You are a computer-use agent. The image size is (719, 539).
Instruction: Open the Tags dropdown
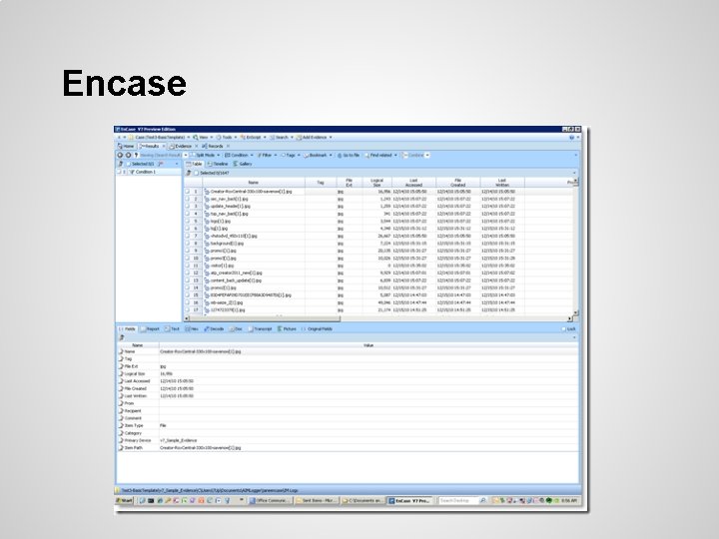click(x=291, y=156)
